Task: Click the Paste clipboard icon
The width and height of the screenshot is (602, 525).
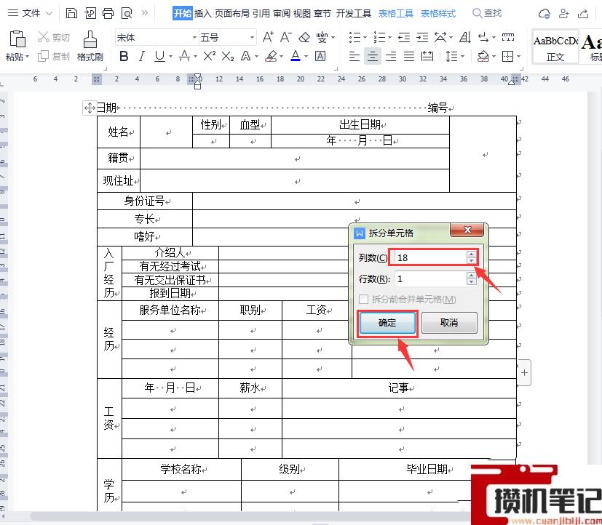Action: [x=17, y=39]
